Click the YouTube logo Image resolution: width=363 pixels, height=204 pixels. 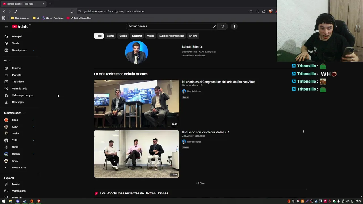click(x=20, y=26)
